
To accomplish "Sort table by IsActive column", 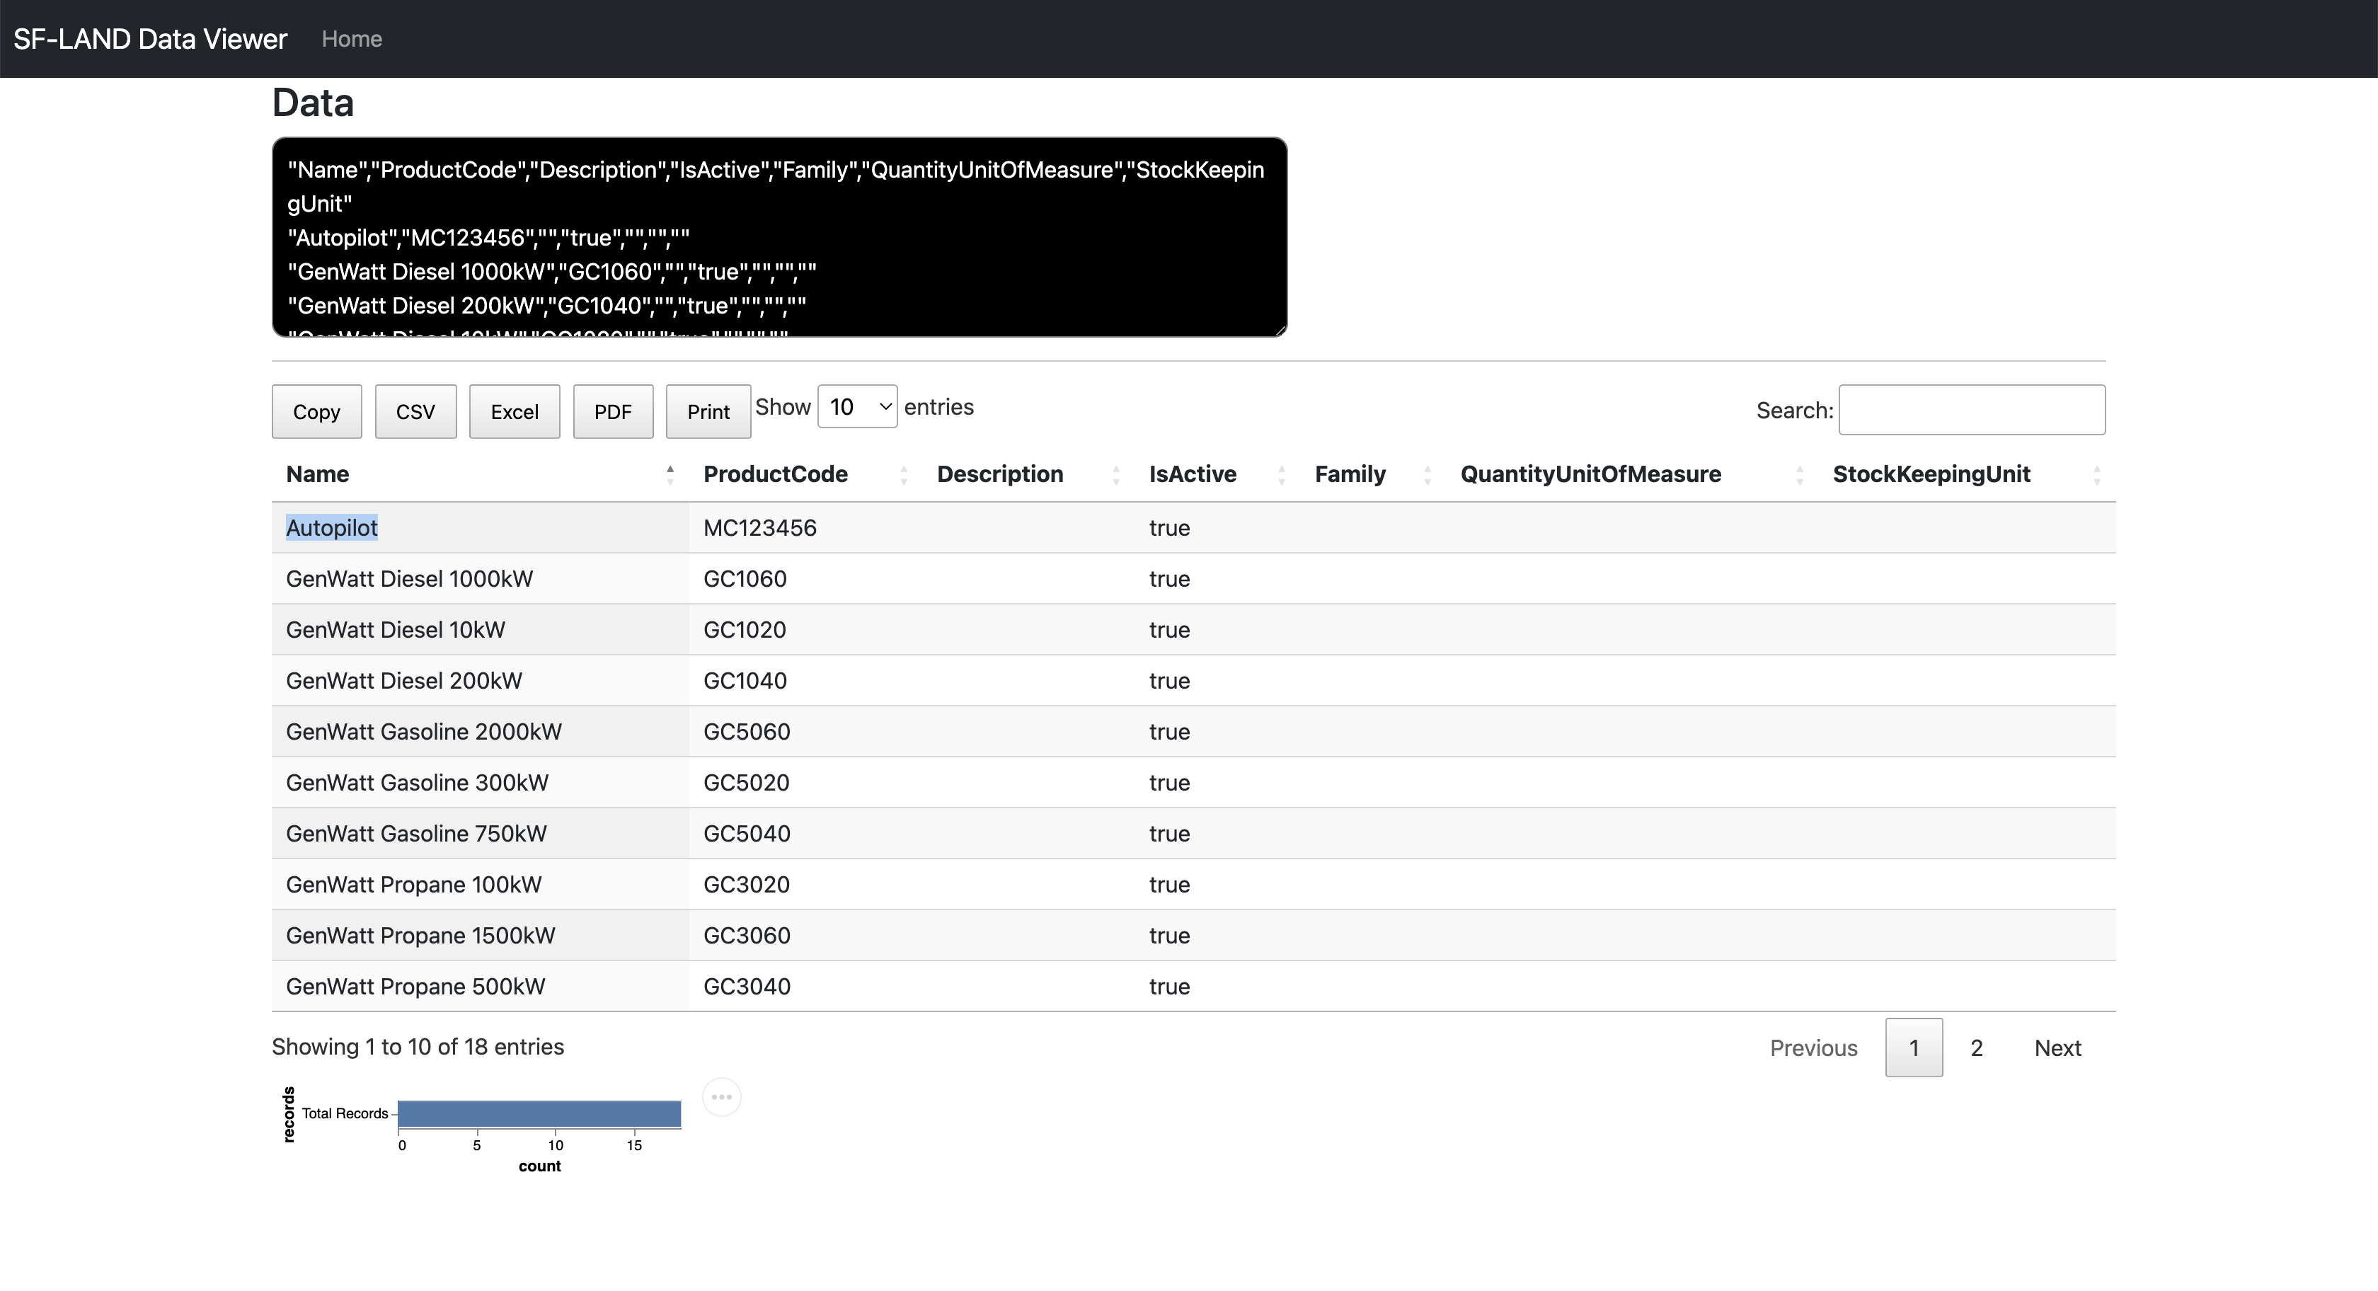I will (1217, 475).
